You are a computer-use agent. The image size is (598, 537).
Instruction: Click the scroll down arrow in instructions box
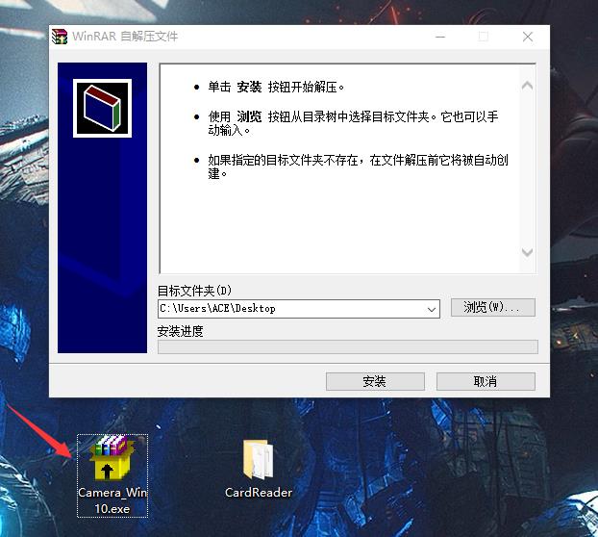[x=527, y=252]
